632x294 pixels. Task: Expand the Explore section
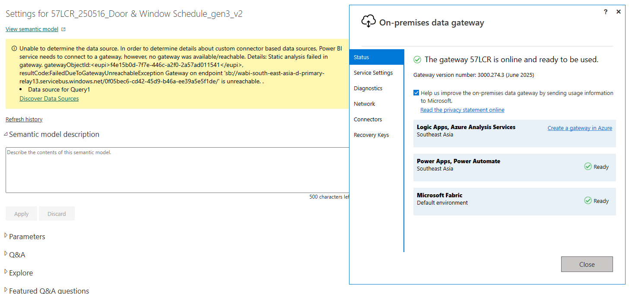coord(6,272)
